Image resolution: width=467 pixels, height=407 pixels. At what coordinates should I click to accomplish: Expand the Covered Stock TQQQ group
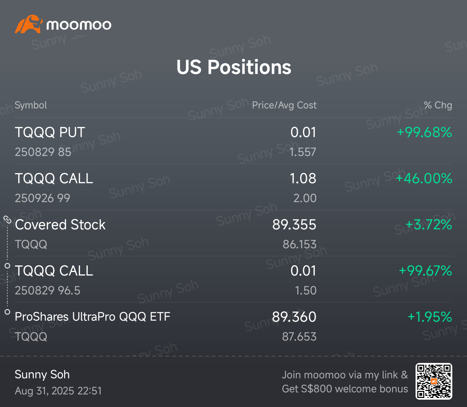coord(234,233)
